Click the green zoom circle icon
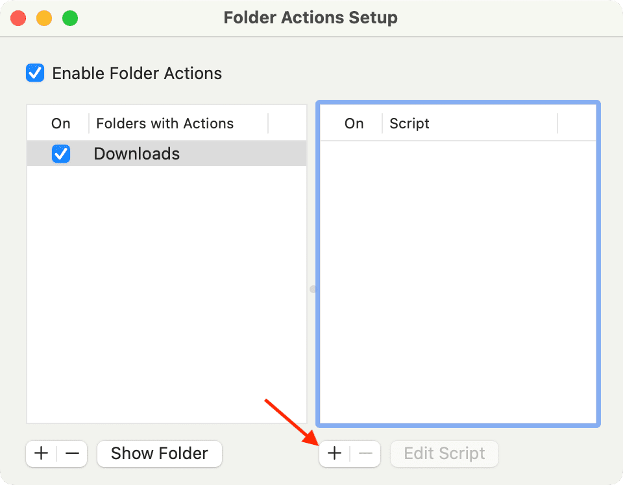This screenshot has width=623, height=485. (70, 18)
